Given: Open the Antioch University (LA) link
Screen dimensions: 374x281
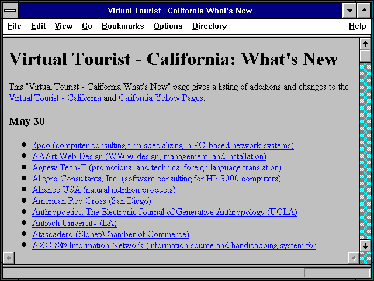Looking at the screenshot, I should pos(74,223).
